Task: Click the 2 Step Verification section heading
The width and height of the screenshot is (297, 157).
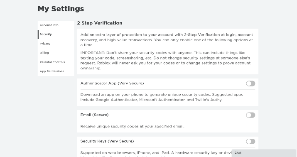Action: pos(100,23)
